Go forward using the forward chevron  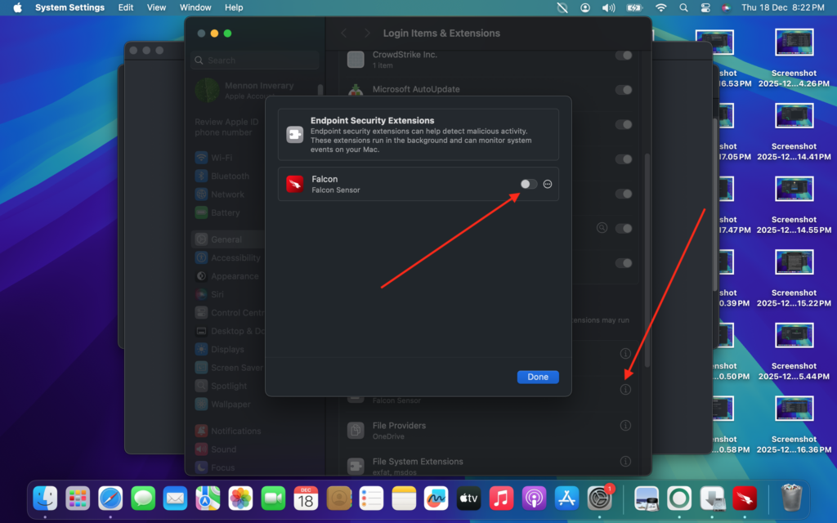(x=367, y=33)
